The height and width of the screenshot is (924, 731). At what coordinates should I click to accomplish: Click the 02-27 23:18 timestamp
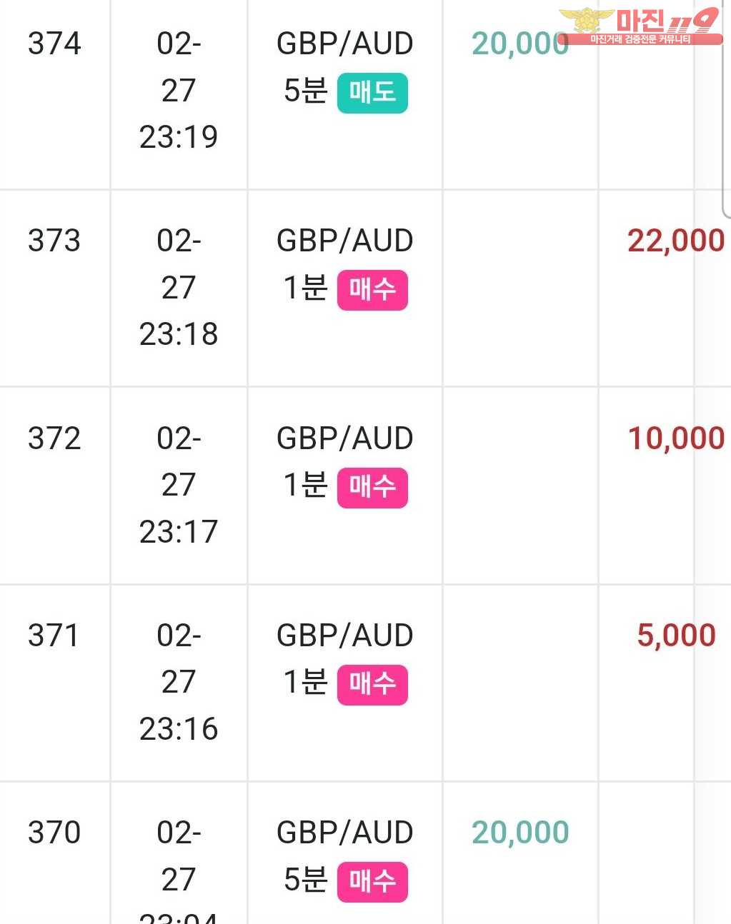[x=179, y=288]
